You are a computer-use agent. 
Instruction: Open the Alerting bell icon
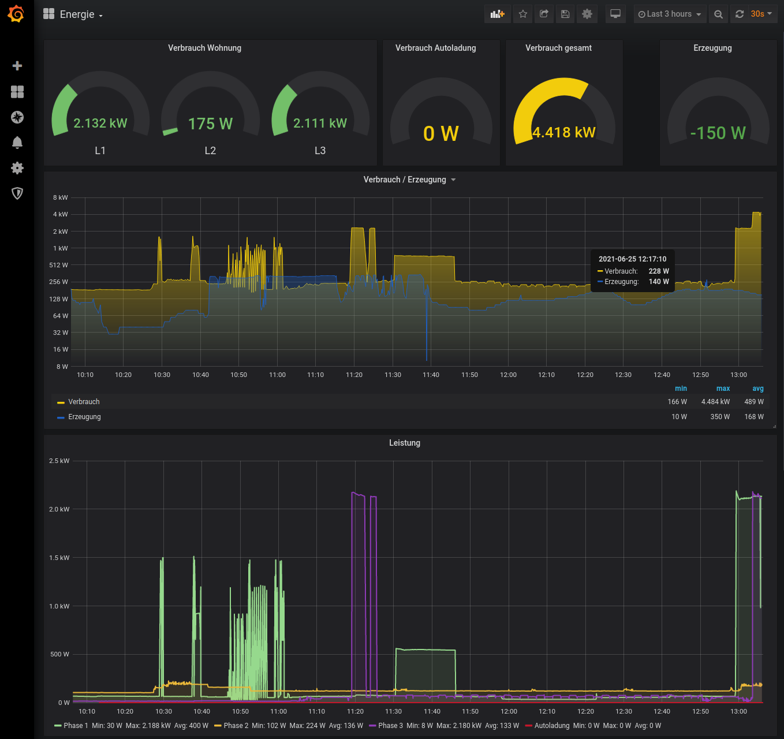(17, 143)
